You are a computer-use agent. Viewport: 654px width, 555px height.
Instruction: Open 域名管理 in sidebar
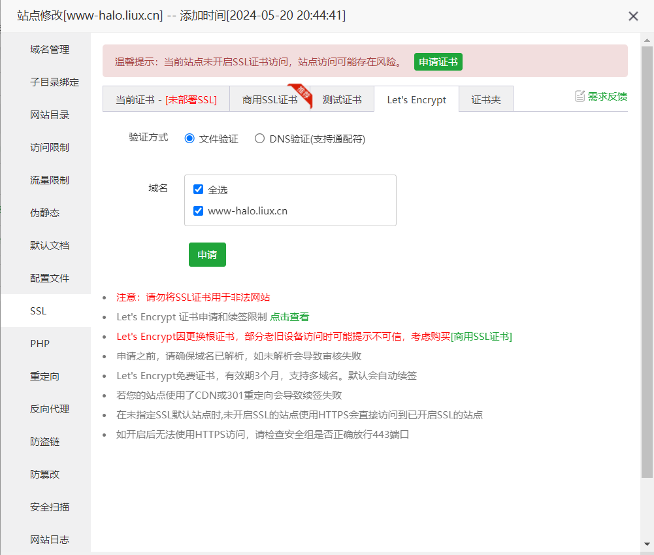pos(50,50)
